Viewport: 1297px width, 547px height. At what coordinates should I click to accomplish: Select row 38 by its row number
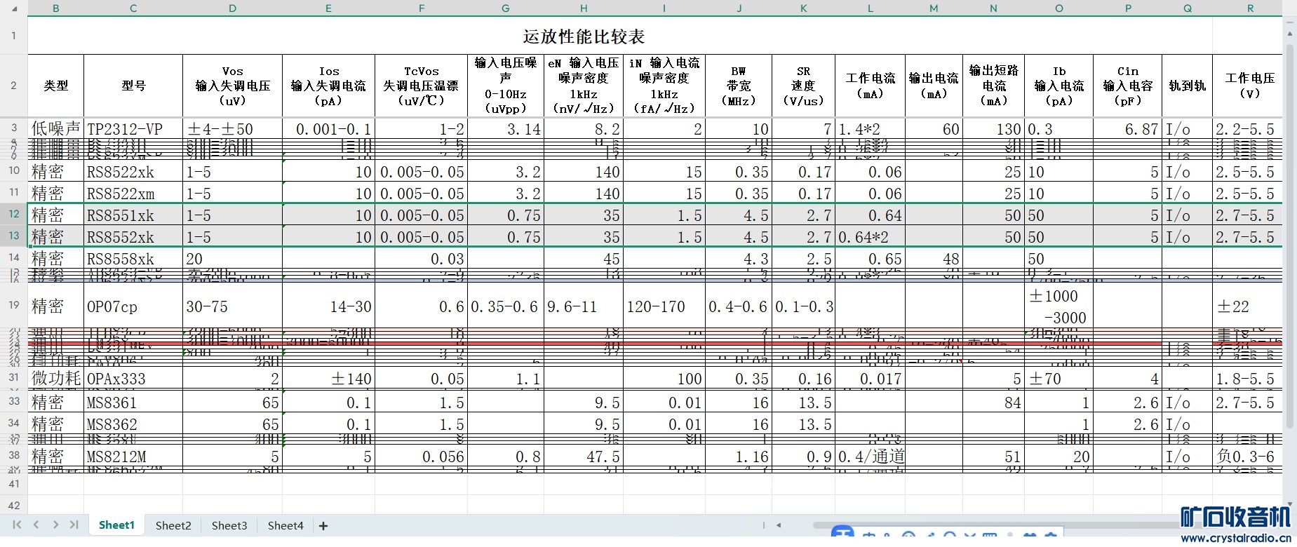pos(14,456)
